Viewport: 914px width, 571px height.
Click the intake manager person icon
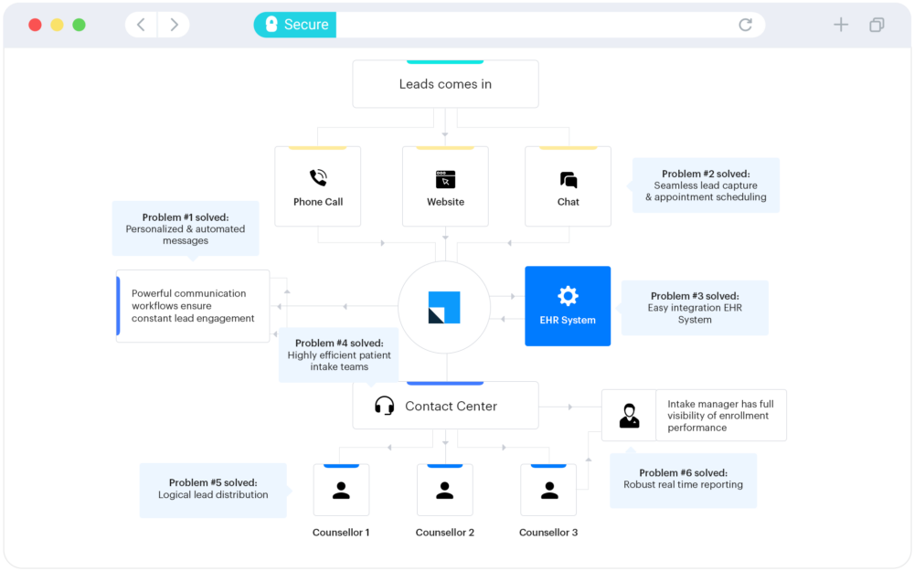[x=629, y=414]
